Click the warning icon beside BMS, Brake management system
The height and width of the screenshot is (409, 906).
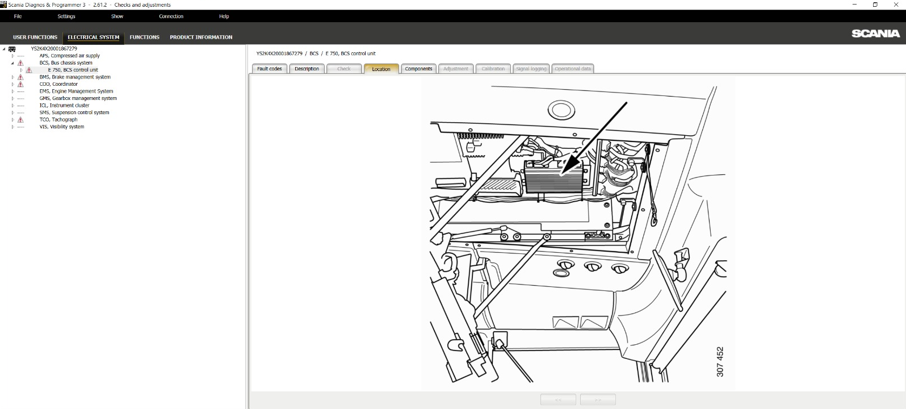click(x=20, y=77)
